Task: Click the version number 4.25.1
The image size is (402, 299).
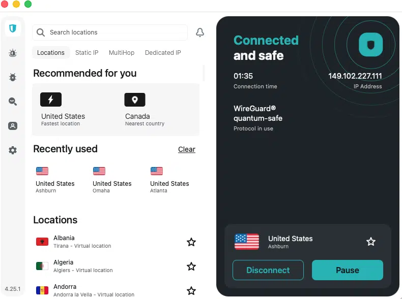Action: (13, 289)
